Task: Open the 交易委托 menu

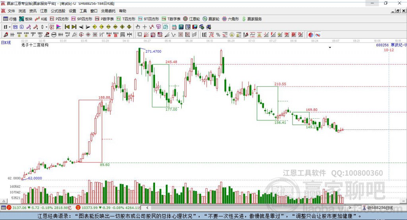Action: (108, 11)
